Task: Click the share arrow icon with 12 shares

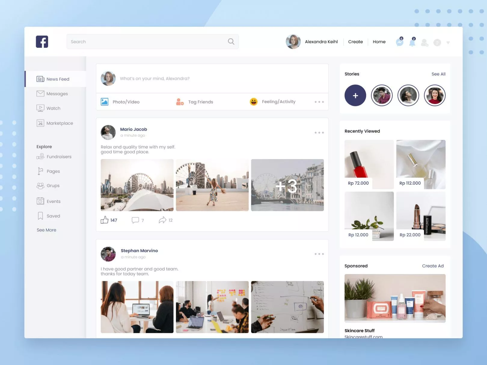Action: coord(162,220)
